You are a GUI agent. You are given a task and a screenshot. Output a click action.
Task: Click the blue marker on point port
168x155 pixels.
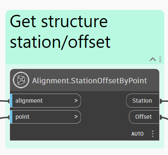pyautogui.click(x=11, y=117)
